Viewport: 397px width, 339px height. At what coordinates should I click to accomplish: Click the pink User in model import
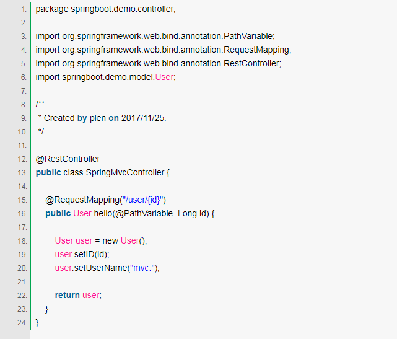pyautogui.click(x=164, y=77)
